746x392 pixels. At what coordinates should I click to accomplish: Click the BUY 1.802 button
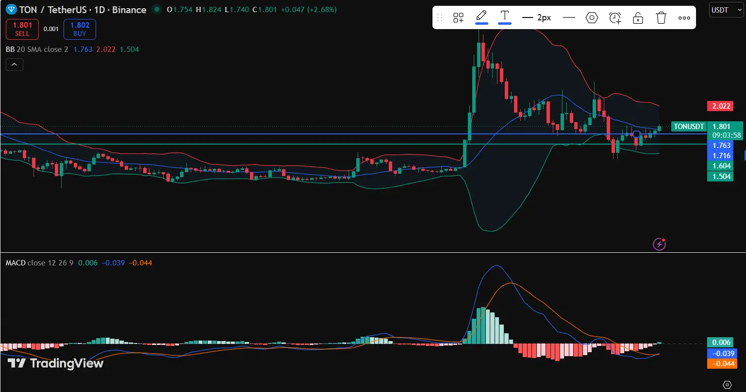pos(80,29)
